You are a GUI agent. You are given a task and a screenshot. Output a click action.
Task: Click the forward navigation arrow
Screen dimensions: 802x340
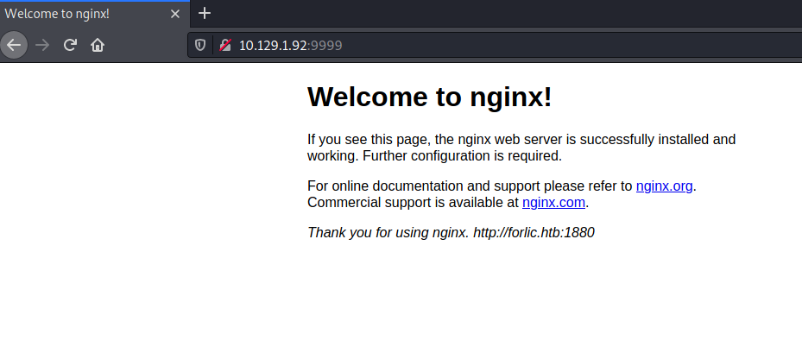click(42, 45)
